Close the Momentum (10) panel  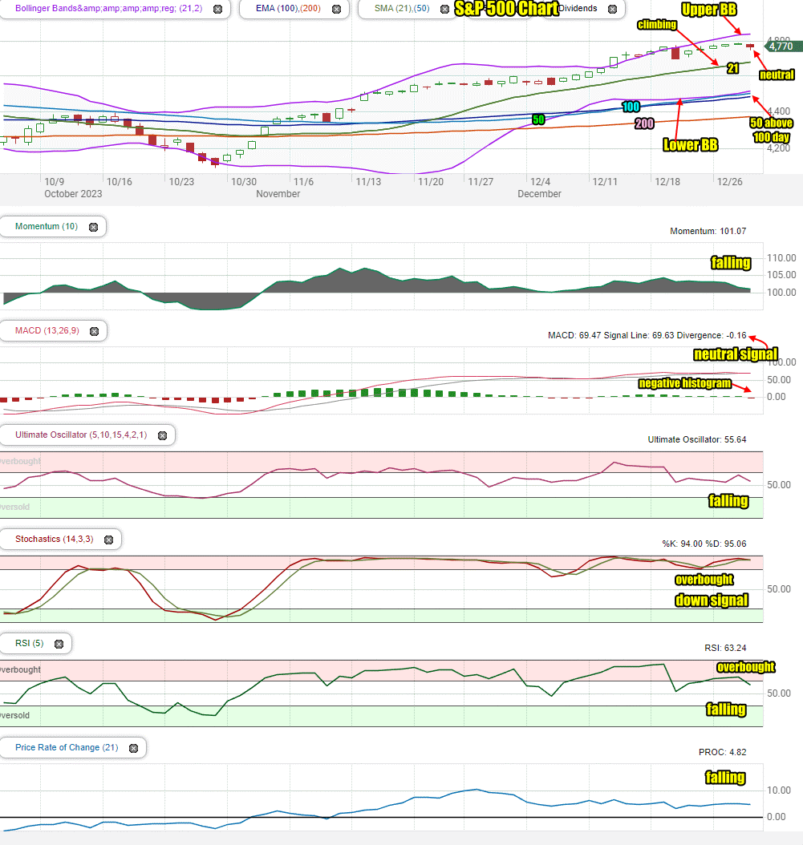(93, 227)
